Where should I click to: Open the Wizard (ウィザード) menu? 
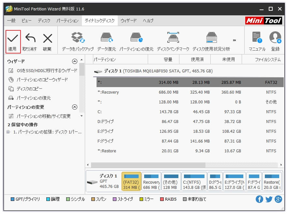pos(129,21)
